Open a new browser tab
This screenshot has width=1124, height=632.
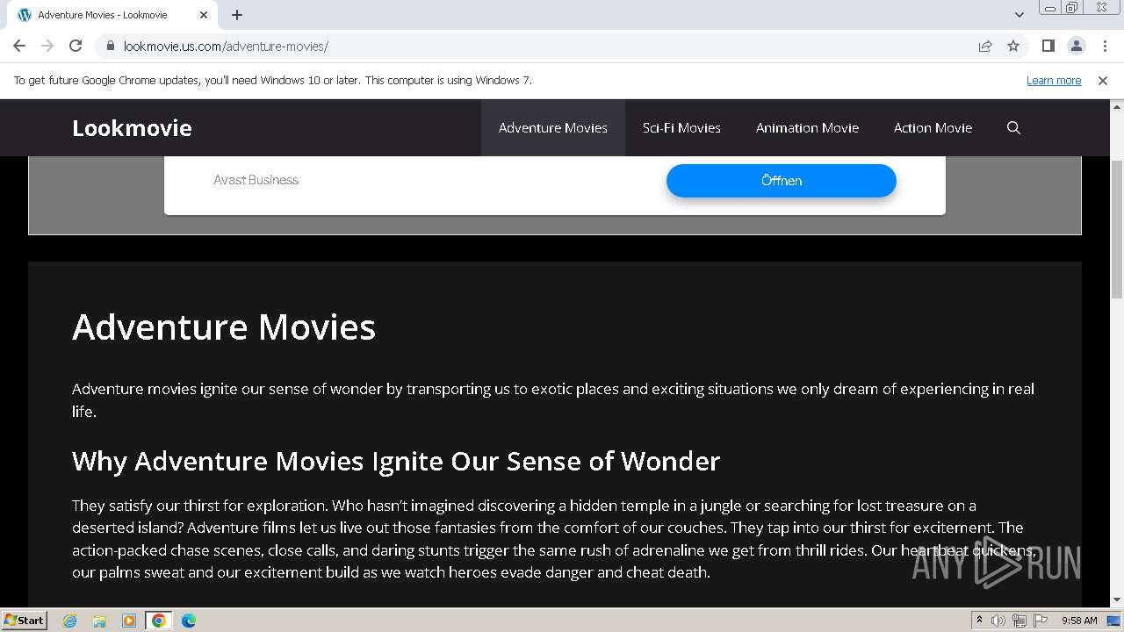(x=237, y=15)
